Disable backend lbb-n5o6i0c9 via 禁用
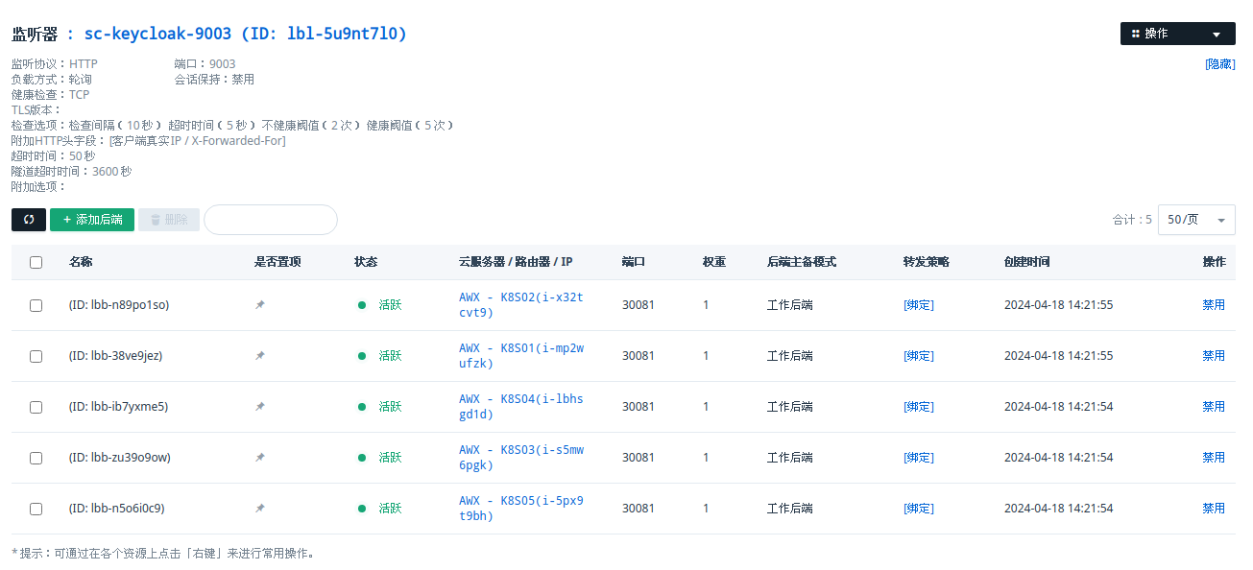Viewport: 1253px width, 570px height. pyautogui.click(x=1213, y=509)
